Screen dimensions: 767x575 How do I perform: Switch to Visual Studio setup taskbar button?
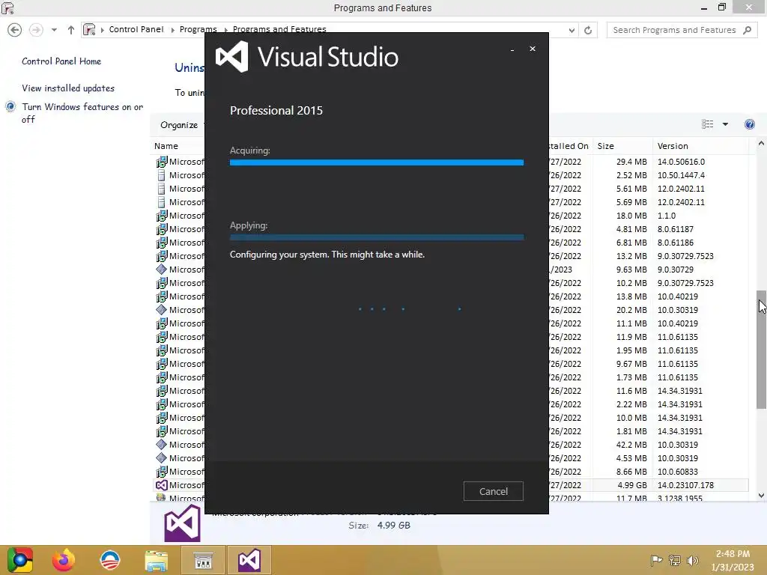pos(249,560)
